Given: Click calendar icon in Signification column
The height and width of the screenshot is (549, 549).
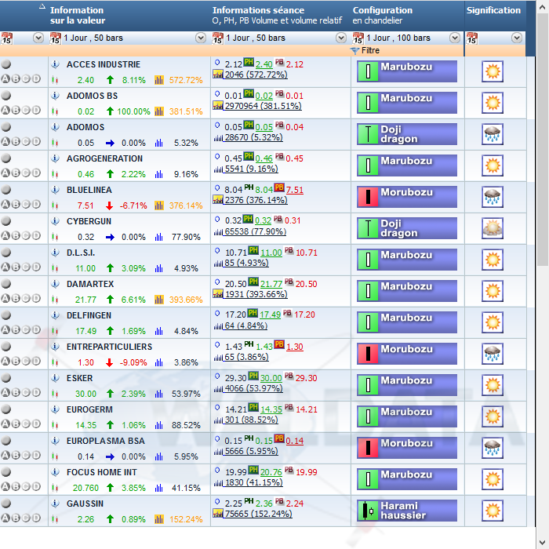Looking at the screenshot, I should [471, 38].
